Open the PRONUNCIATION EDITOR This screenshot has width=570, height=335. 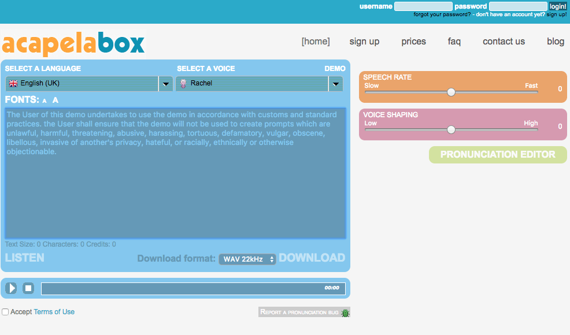(498, 154)
